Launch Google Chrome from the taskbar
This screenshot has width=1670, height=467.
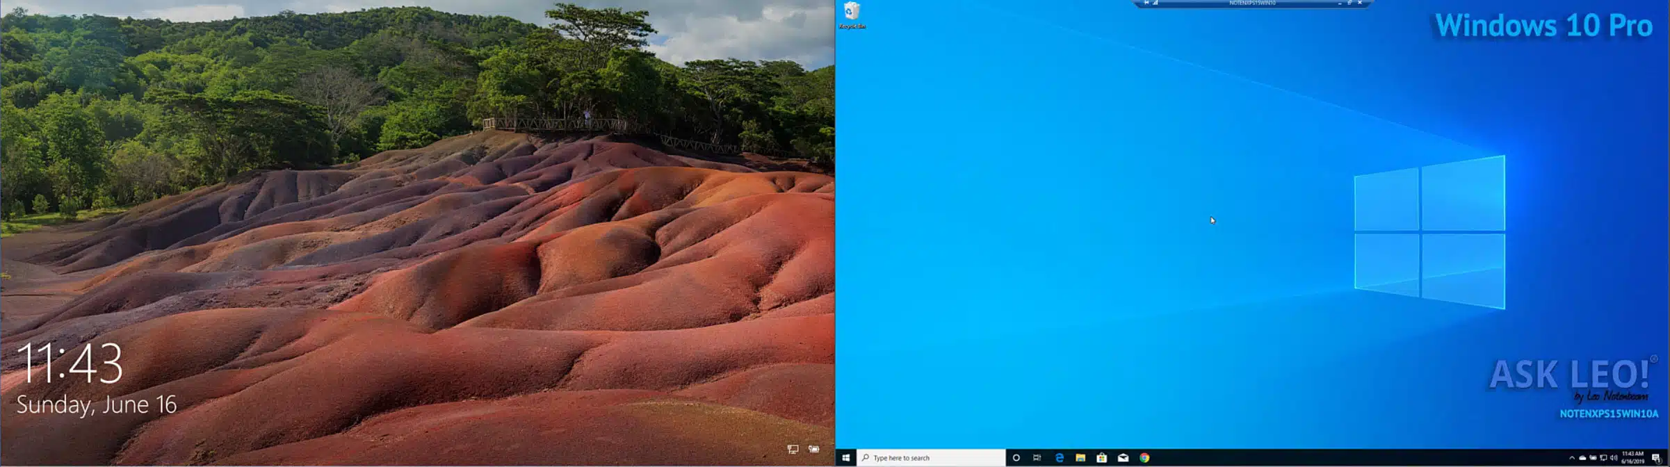click(x=1144, y=458)
